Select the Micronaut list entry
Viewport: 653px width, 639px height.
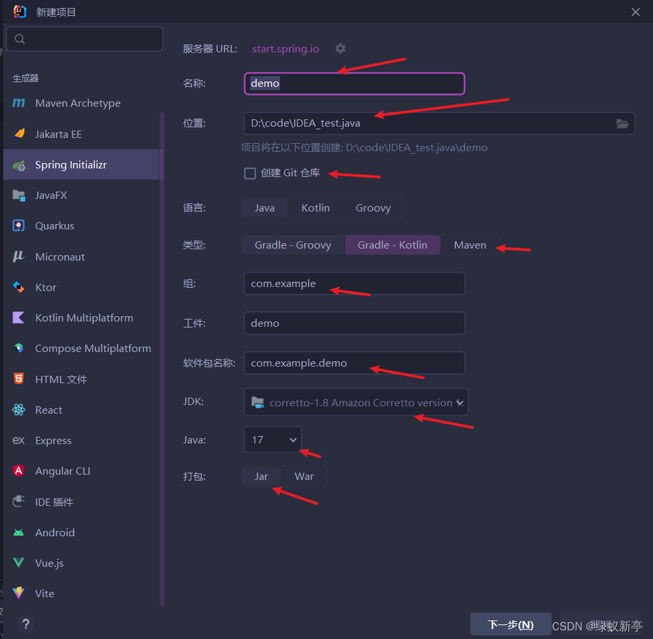[x=81, y=257]
